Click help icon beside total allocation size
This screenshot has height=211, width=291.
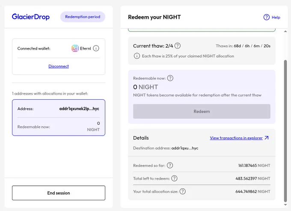183,191
